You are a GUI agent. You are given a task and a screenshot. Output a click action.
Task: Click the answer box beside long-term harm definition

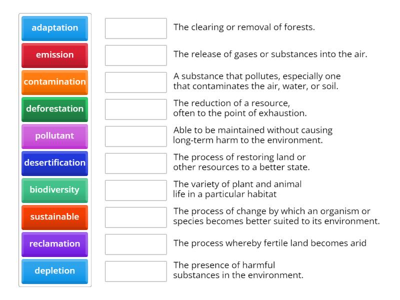point(135,136)
